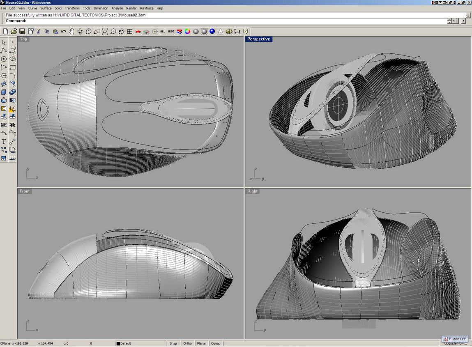Click the spotlight cone icon

tap(221, 31)
